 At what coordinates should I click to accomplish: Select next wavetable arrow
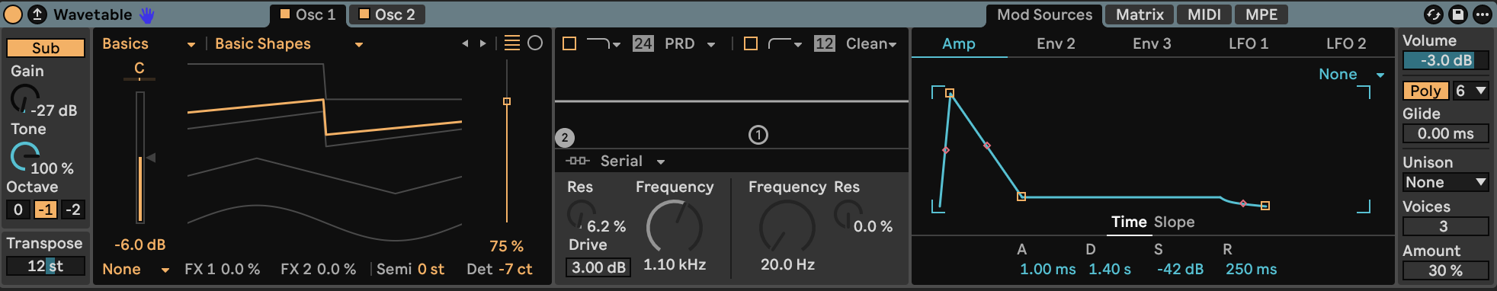pyautogui.click(x=482, y=44)
